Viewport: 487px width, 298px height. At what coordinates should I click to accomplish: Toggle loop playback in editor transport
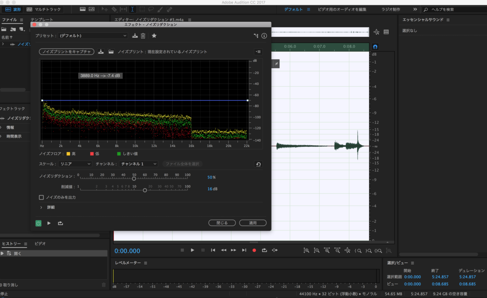(x=265, y=250)
